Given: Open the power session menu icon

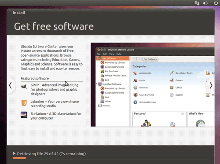Looking at the screenshot, I should coord(216,3).
